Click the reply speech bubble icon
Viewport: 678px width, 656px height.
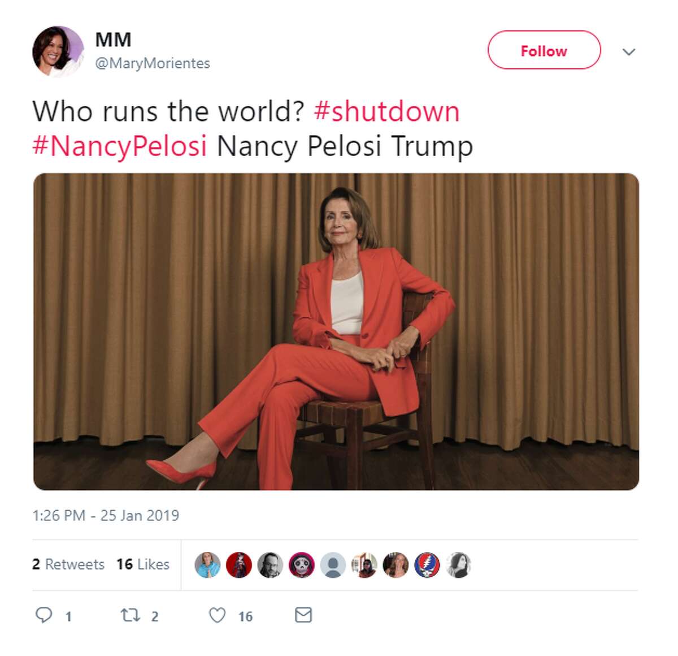(44, 615)
